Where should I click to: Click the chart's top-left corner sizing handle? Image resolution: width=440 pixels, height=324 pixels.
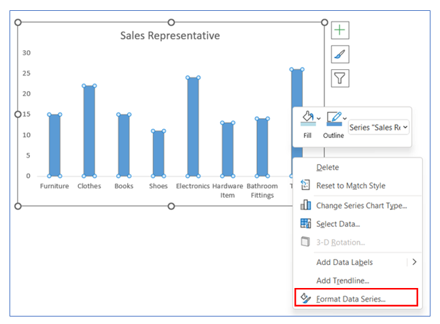(x=18, y=22)
